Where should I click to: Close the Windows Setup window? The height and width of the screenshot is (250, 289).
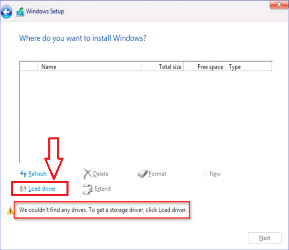click(279, 5)
